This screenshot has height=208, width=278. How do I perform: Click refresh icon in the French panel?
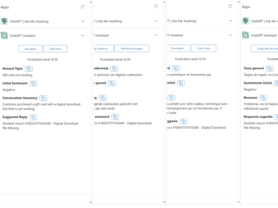[230, 6]
